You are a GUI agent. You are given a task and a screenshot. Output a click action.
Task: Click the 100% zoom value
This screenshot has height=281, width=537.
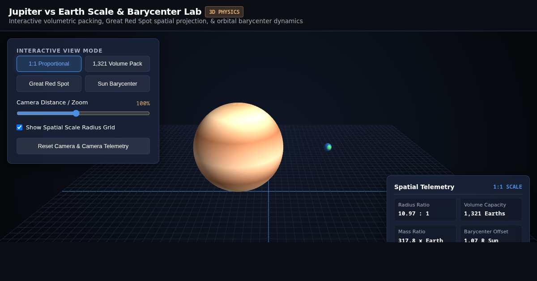143,103
